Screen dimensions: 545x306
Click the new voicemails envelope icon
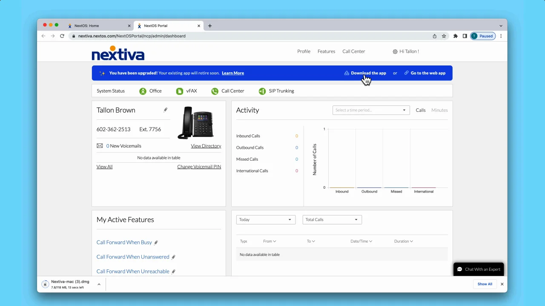point(100,146)
